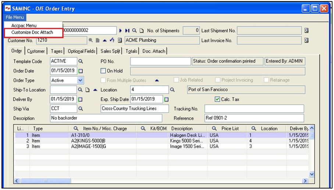Click the new order document icon
Viewport: 334px width, 190px height.
(142, 31)
